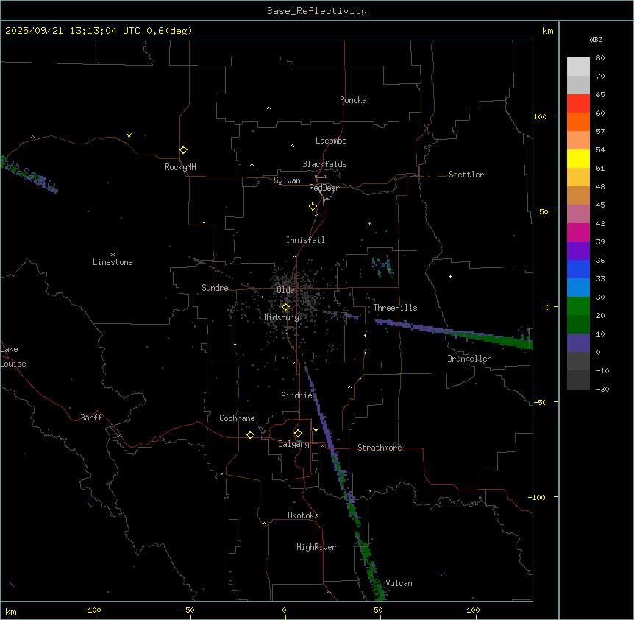Click the asterisk marker above Limestone

click(x=113, y=254)
